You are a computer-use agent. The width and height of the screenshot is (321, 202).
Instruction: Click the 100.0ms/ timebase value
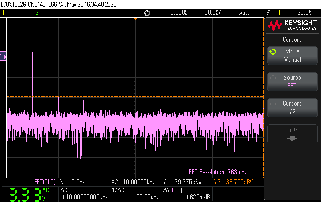tap(211, 13)
